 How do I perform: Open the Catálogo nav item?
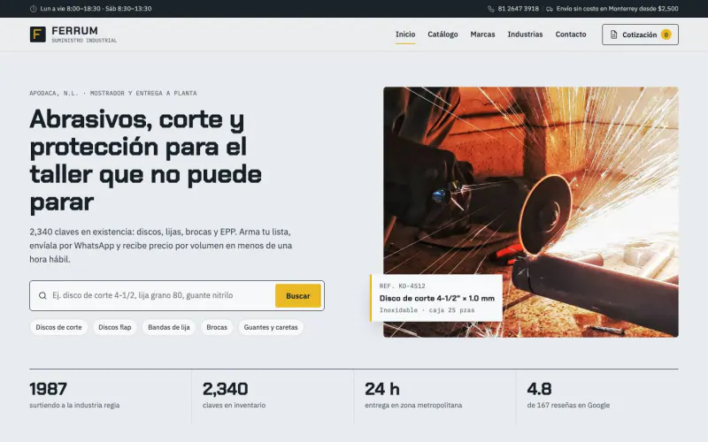[x=443, y=34]
